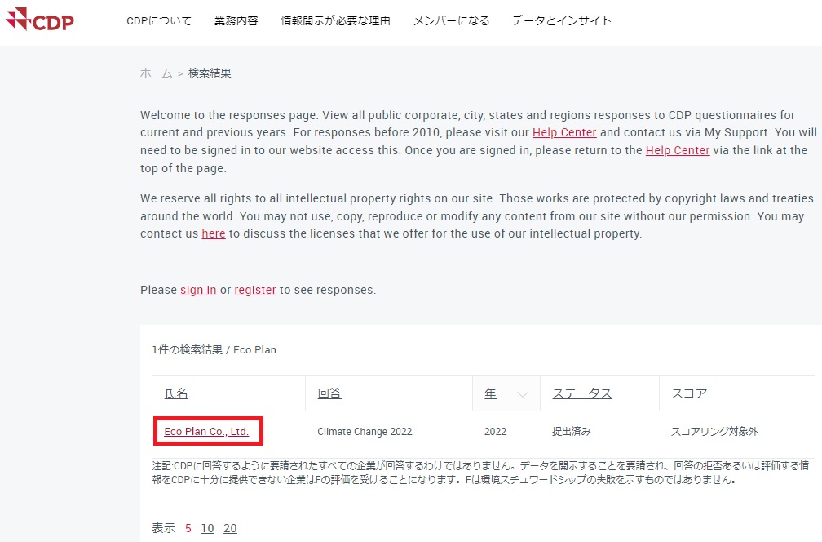
Task: Open the first Help Center link
Action: (564, 132)
